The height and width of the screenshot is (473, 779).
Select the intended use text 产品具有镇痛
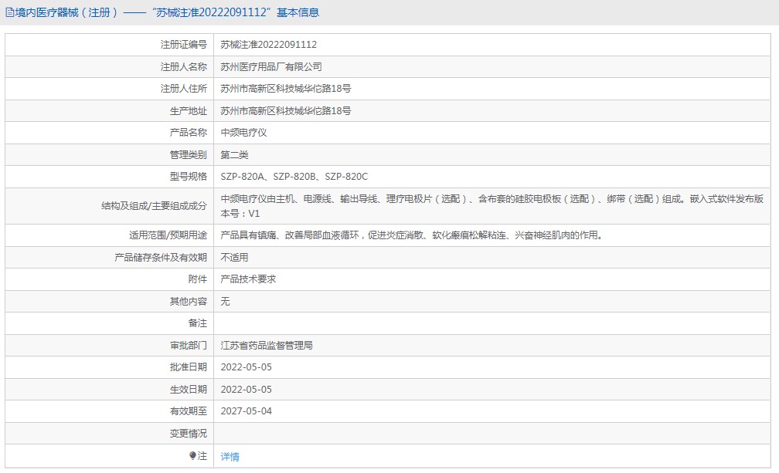tap(413, 235)
